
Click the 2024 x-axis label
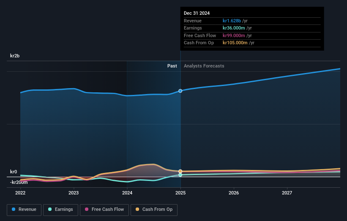click(x=127, y=193)
